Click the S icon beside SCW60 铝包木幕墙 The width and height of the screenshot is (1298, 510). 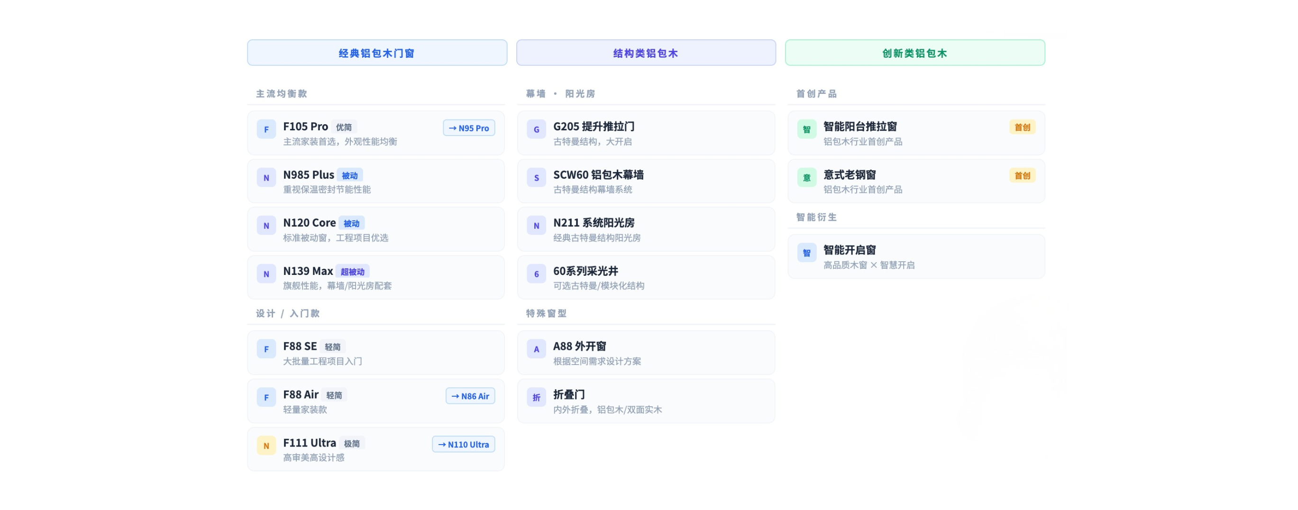(536, 177)
